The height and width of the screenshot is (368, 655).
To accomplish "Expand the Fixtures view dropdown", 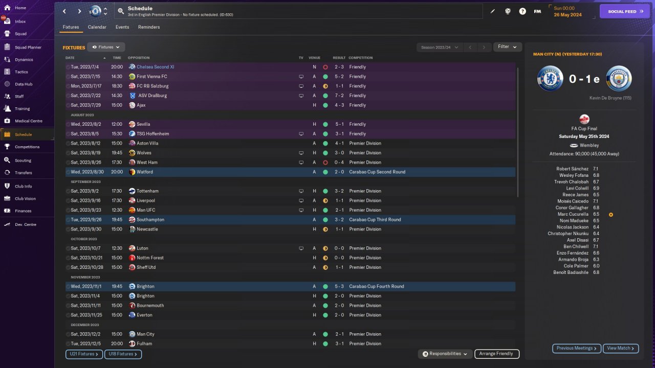I will (x=106, y=47).
